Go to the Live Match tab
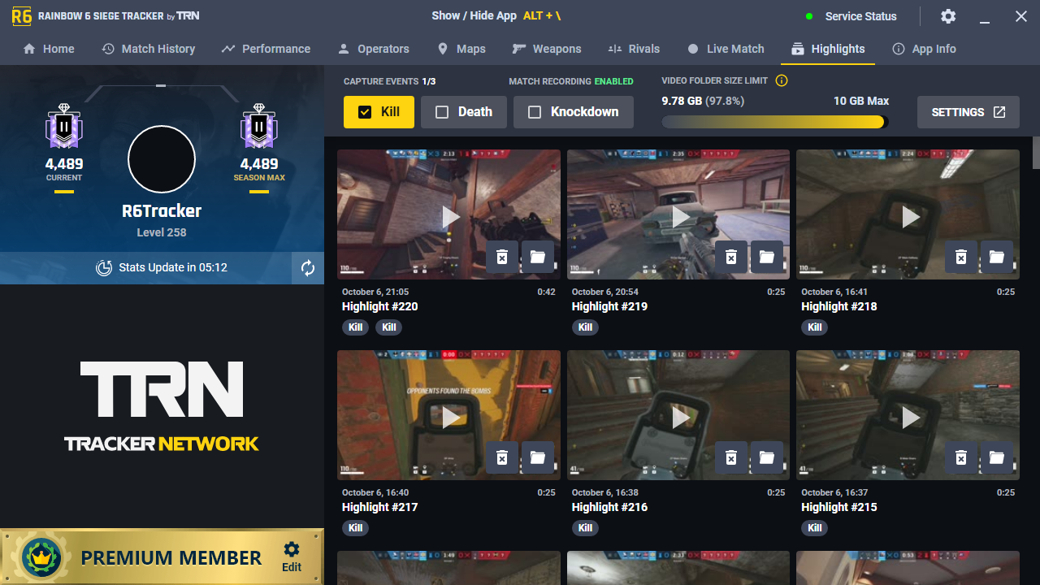This screenshot has height=585, width=1040. [x=726, y=49]
